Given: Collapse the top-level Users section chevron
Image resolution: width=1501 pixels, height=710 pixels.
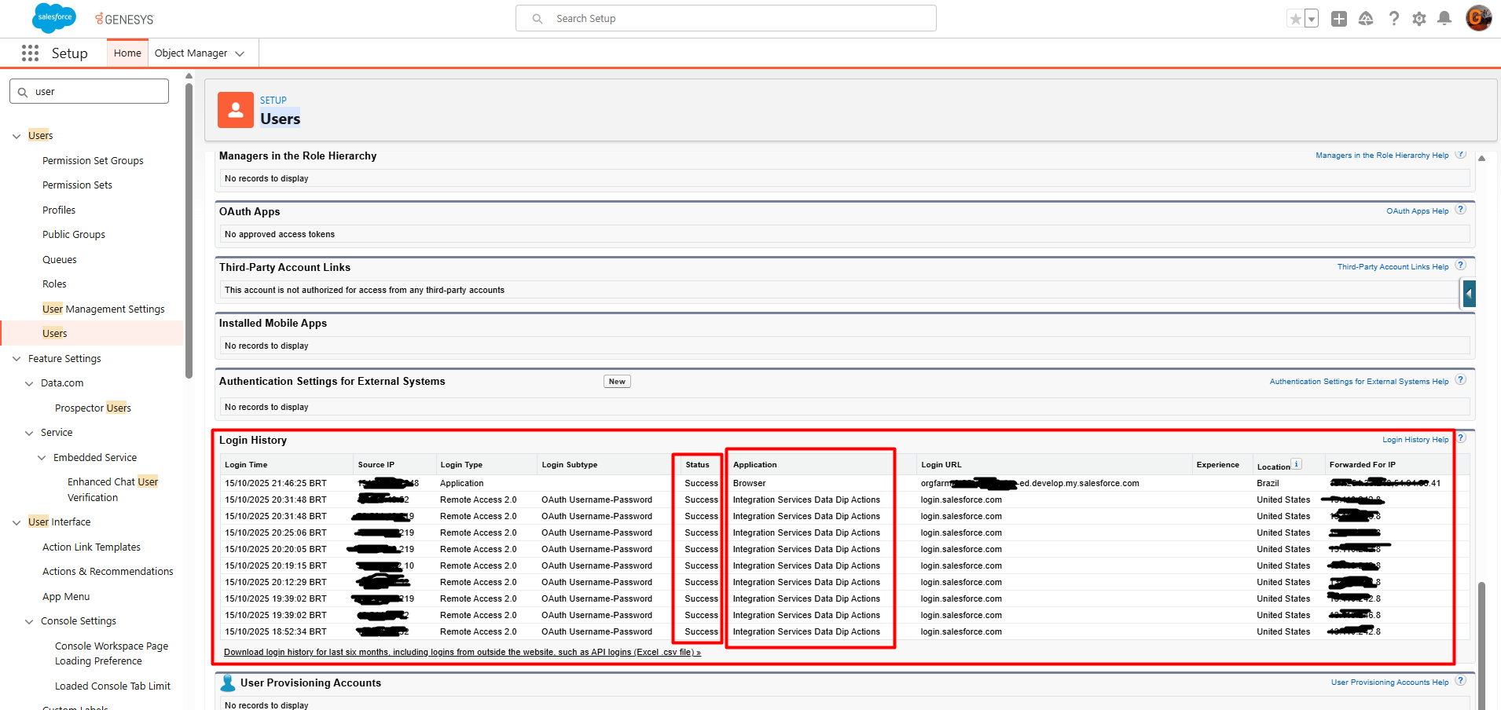Looking at the screenshot, I should coord(17,136).
